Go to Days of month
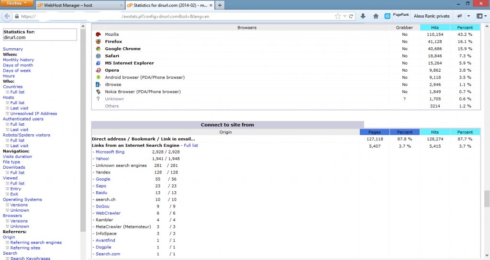490x260 pixels. (x=18, y=65)
